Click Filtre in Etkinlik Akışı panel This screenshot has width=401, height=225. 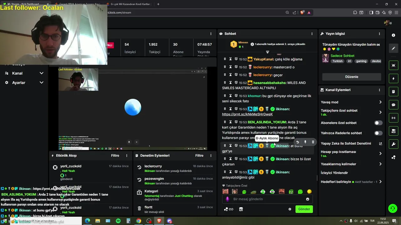pos(115,156)
